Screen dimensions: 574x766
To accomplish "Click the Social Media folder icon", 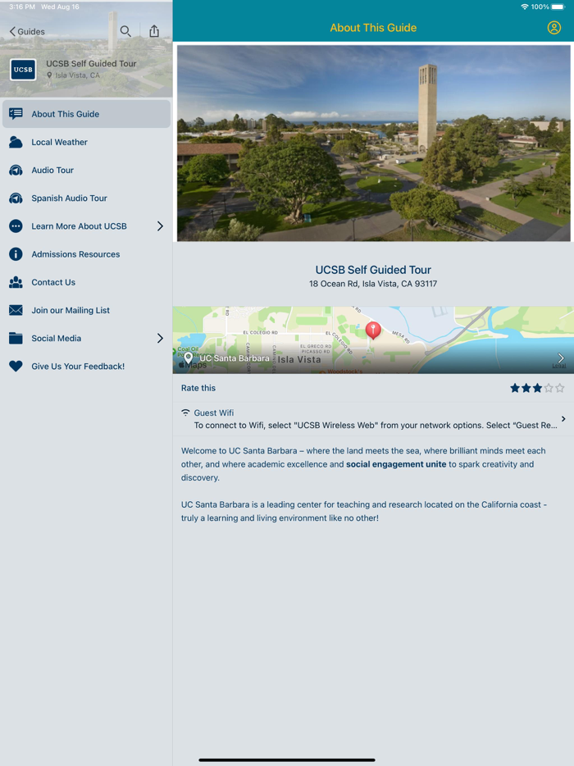I will 16,338.
